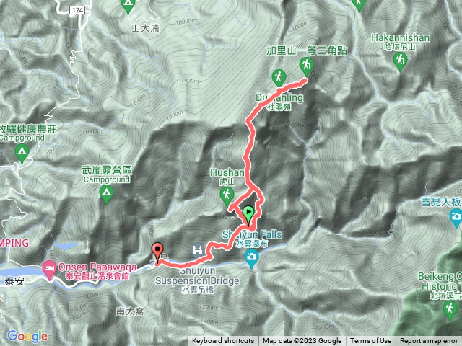Select the Onsen Papawaqa hotel marker
This screenshot has width=462, height=346.
coord(49,270)
